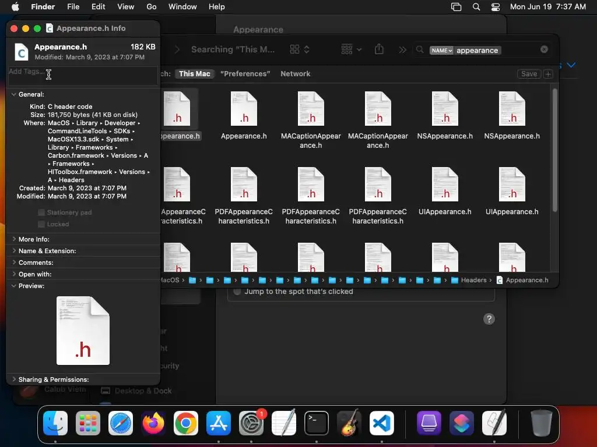Collapse the General section

pos(14,94)
